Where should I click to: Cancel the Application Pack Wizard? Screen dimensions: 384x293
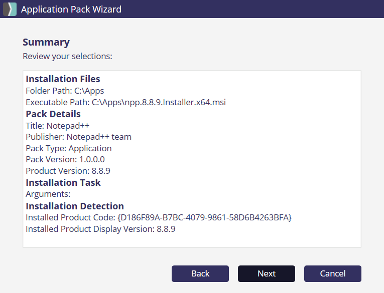pyautogui.click(x=332, y=273)
